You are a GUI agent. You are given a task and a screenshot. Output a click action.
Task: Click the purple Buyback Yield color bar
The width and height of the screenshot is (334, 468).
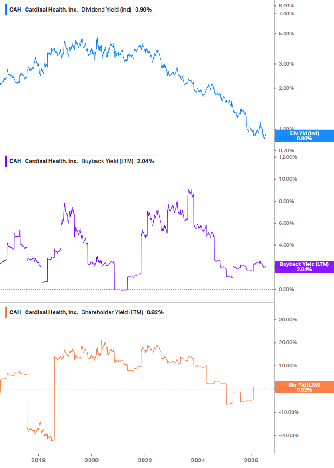click(x=6, y=161)
